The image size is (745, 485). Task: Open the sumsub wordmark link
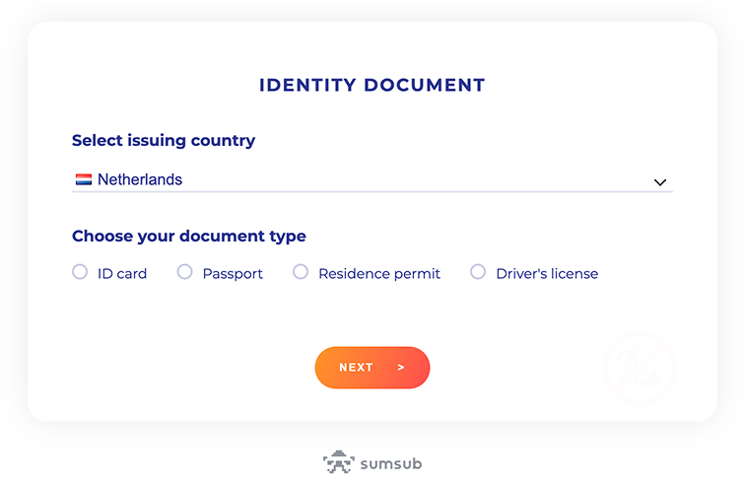pyautogui.click(x=391, y=463)
